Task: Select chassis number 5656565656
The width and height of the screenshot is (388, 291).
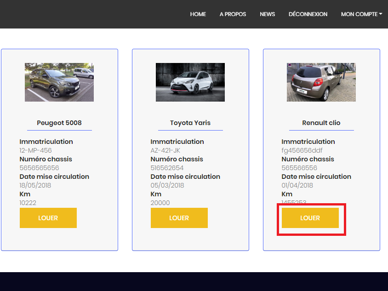Action: (40, 168)
